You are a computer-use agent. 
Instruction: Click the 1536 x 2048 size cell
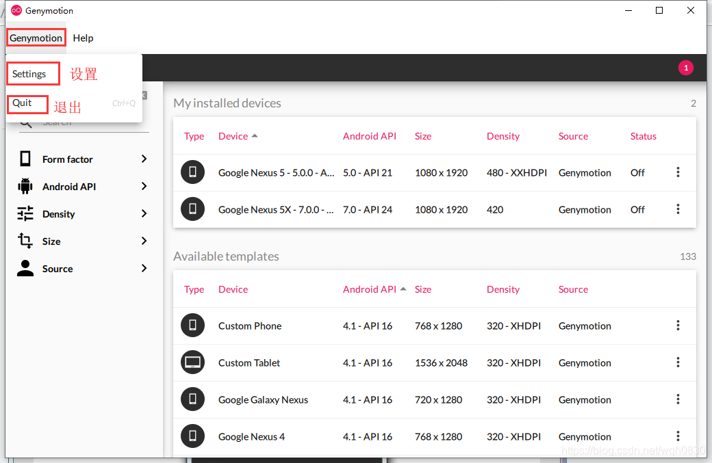[x=441, y=362]
